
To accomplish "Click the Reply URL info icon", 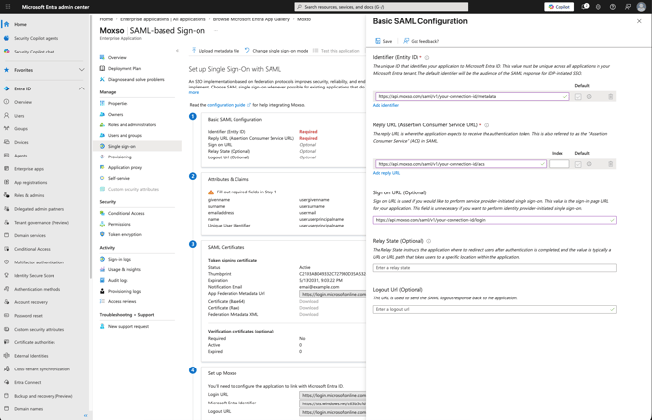I will [x=487, y=125].
